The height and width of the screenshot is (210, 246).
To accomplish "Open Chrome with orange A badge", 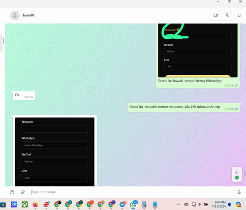I will point(90,205).
